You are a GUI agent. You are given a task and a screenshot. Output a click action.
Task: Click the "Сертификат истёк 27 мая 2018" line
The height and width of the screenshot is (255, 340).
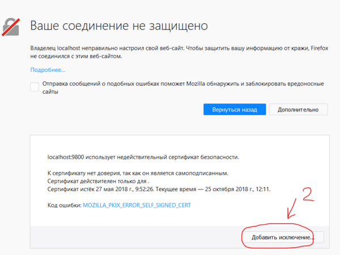click(x=159, y=189)
